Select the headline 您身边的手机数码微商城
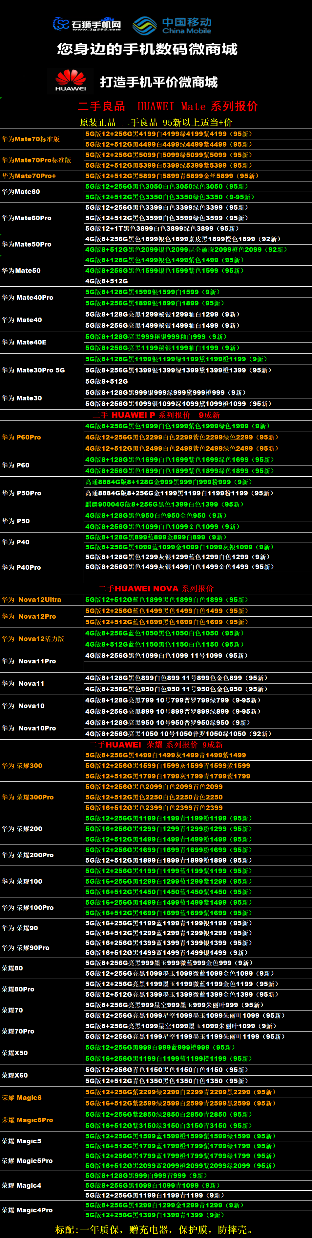This screenshot has width=312, height=1238. (147, 49)
